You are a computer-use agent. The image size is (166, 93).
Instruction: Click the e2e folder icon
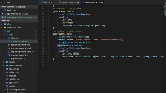pos(5,24)
